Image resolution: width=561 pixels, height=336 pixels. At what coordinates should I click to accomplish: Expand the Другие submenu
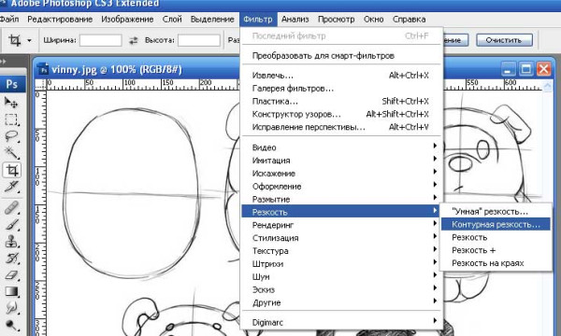coord(342,302)
